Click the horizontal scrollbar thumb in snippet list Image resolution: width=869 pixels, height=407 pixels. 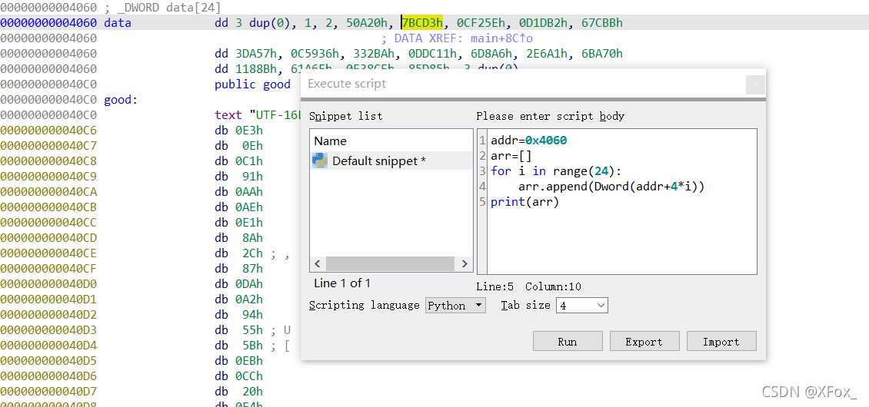click(x=390, y=263)
